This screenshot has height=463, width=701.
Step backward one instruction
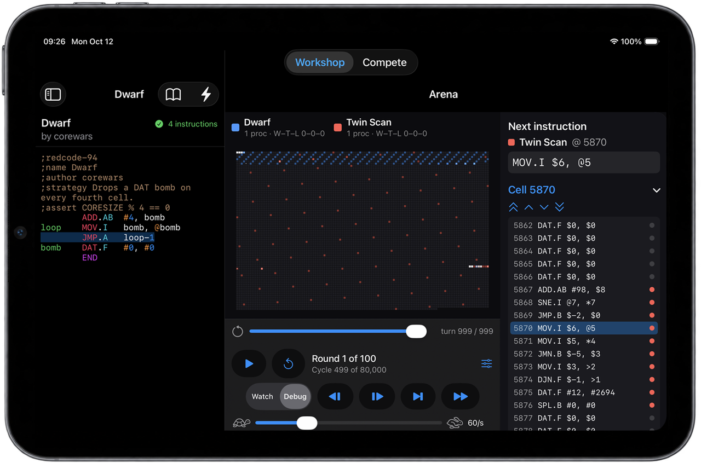[x=335, y=397]
